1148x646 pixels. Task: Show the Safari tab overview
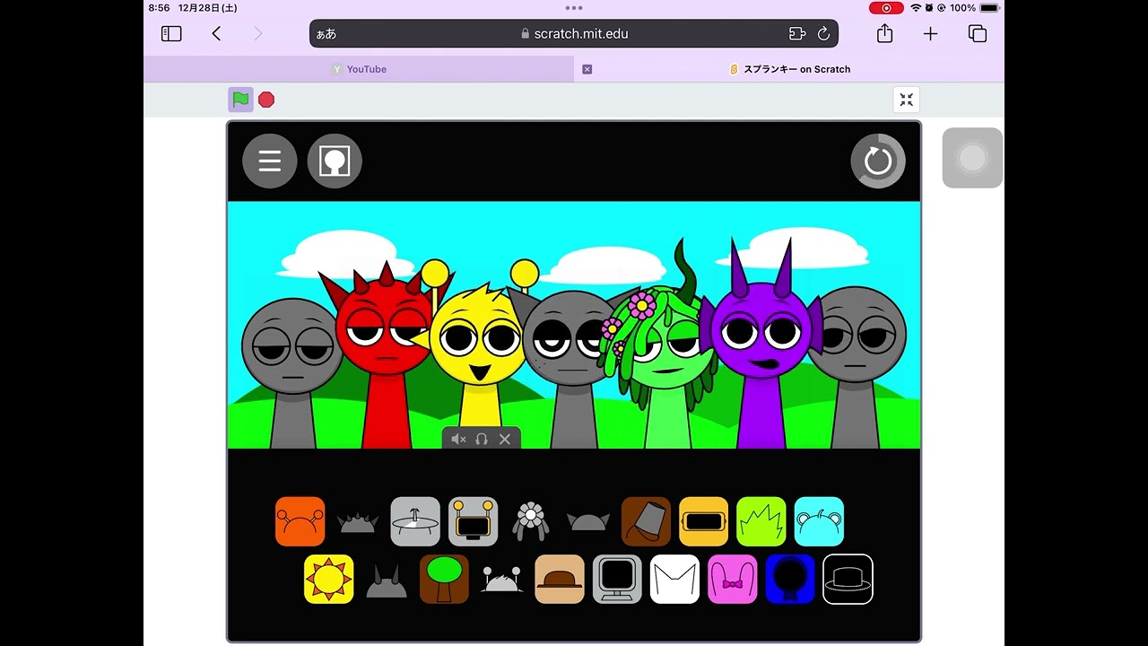pyautogui.click(x=978, y=34)
